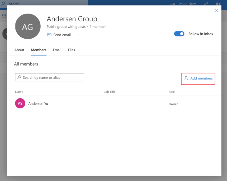Toggle Follow in inbox switch

[179, 34]
